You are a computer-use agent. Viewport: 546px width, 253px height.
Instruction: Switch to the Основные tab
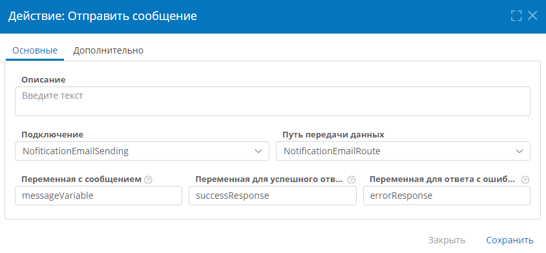(35, 50)
